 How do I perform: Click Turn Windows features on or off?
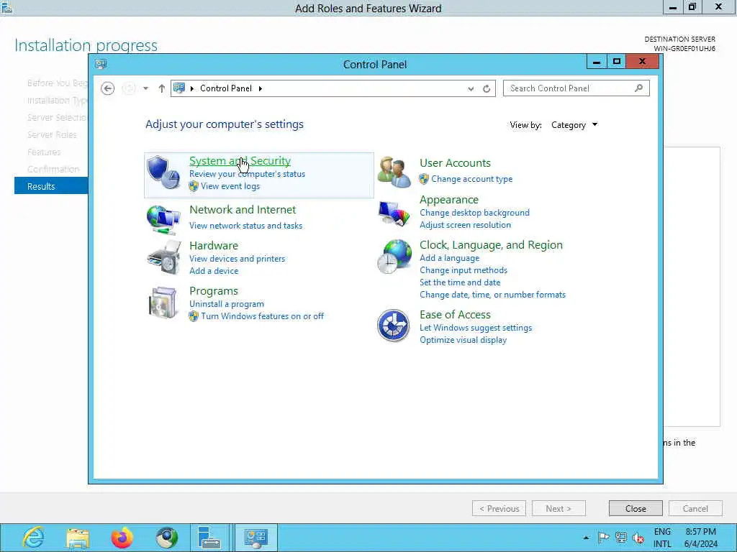point(262,316)
